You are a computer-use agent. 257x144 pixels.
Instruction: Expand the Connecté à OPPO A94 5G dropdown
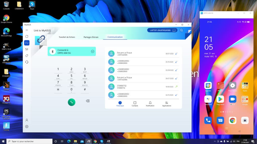93,51
